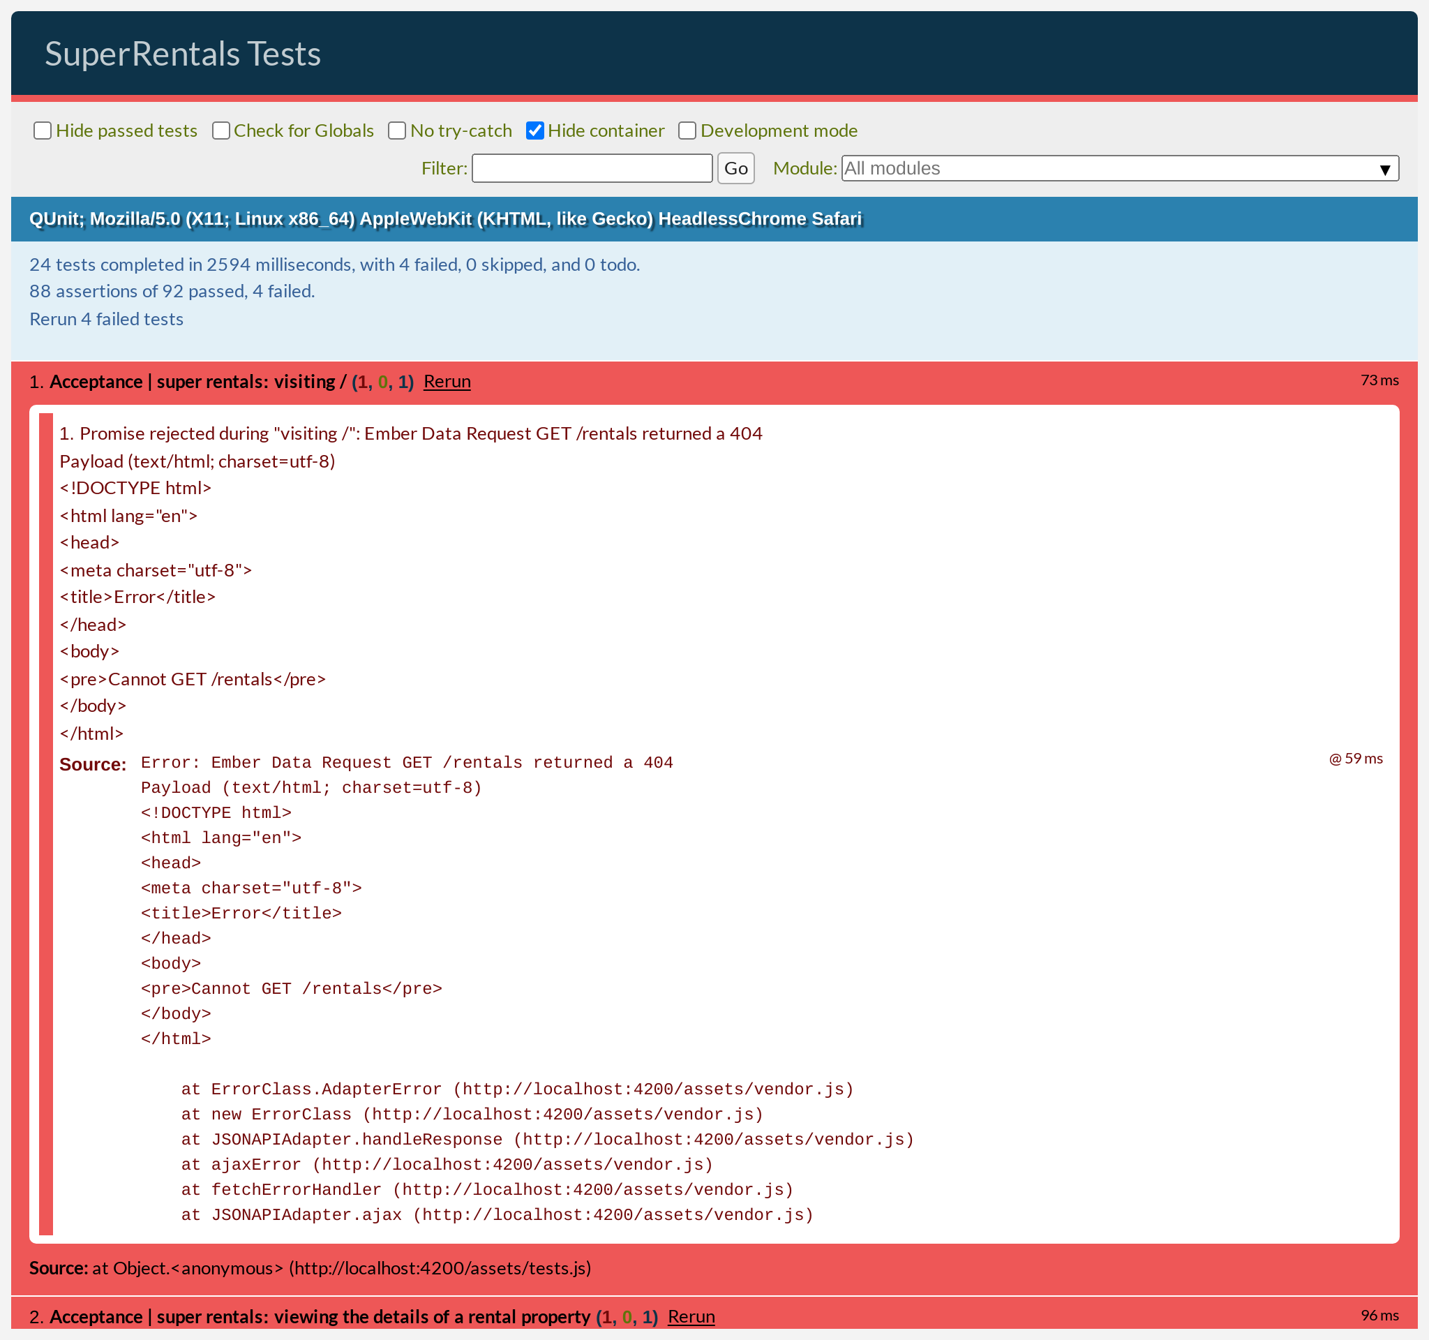This screenshot has width=1429, height=1340.
Task: Click the '96 ms' runtime label
Action: [x=1379, y=1315]
